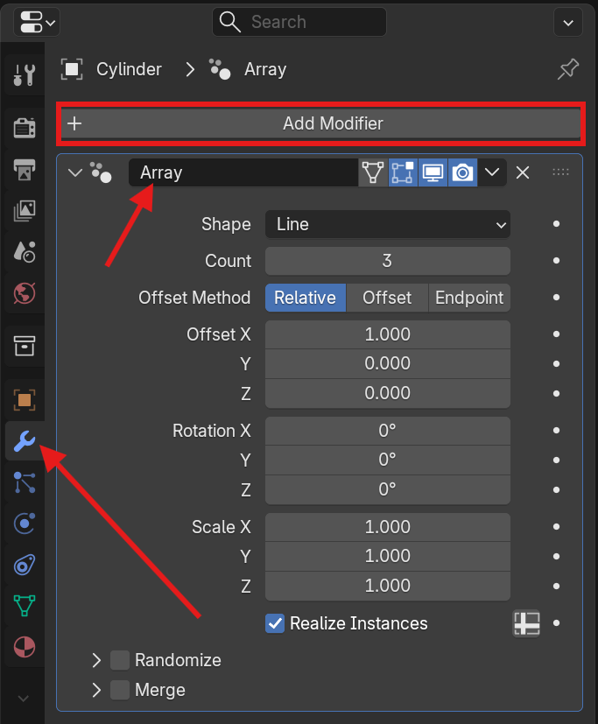Screen dimensions: 598x724
Task: Collapse the Array modifier panel
Action: click(74, 172)
